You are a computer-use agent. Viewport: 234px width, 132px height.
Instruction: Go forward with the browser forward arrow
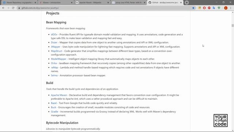click(x=8, y=8)
